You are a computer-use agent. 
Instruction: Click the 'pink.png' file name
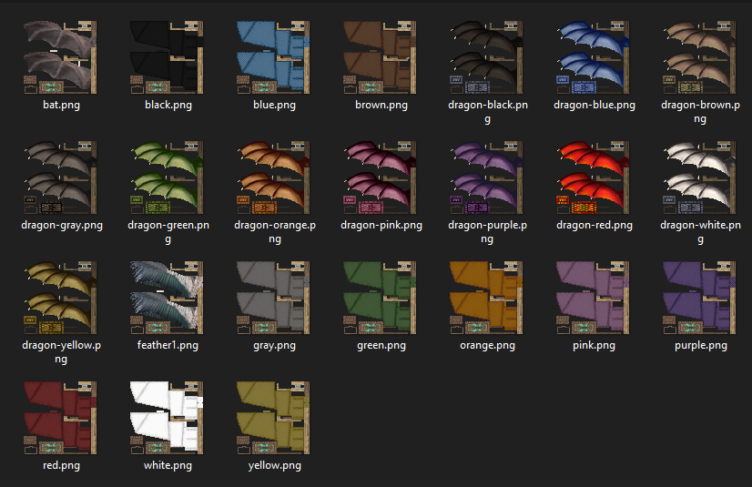(594, 346)
